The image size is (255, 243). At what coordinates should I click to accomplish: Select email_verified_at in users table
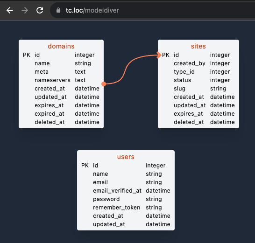117,191
